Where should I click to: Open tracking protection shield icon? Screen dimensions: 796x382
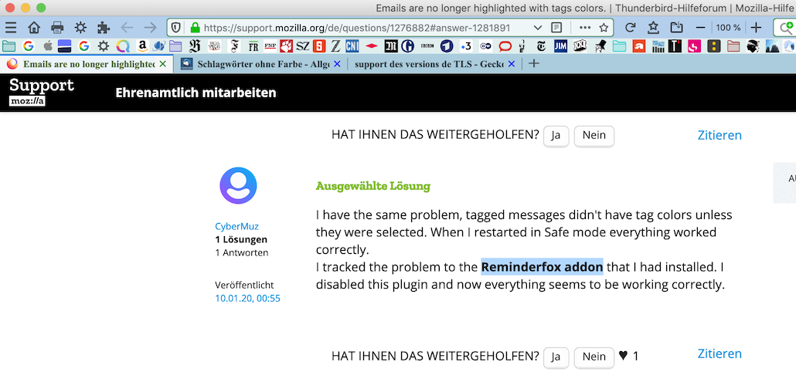point(175,27)
